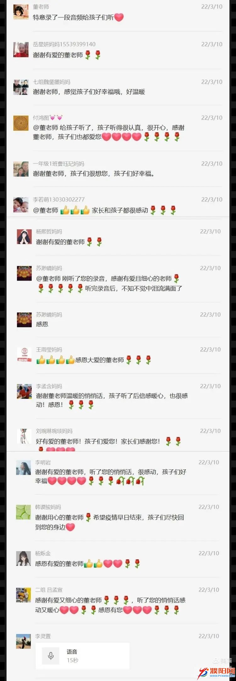Select sender name 七组魏鋆墨妈妈
Viewport: 236px width, 681px height.
pos(52,82)
